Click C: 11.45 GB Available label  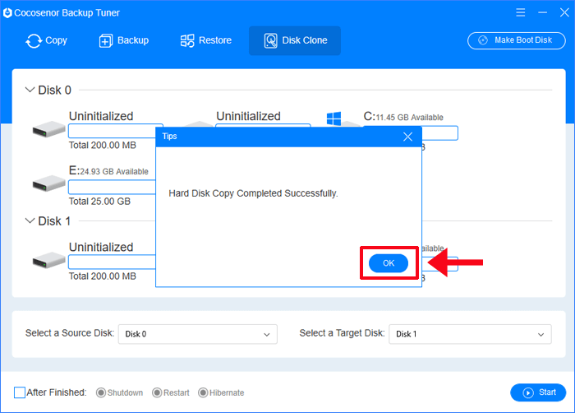[x=403, y=117]
